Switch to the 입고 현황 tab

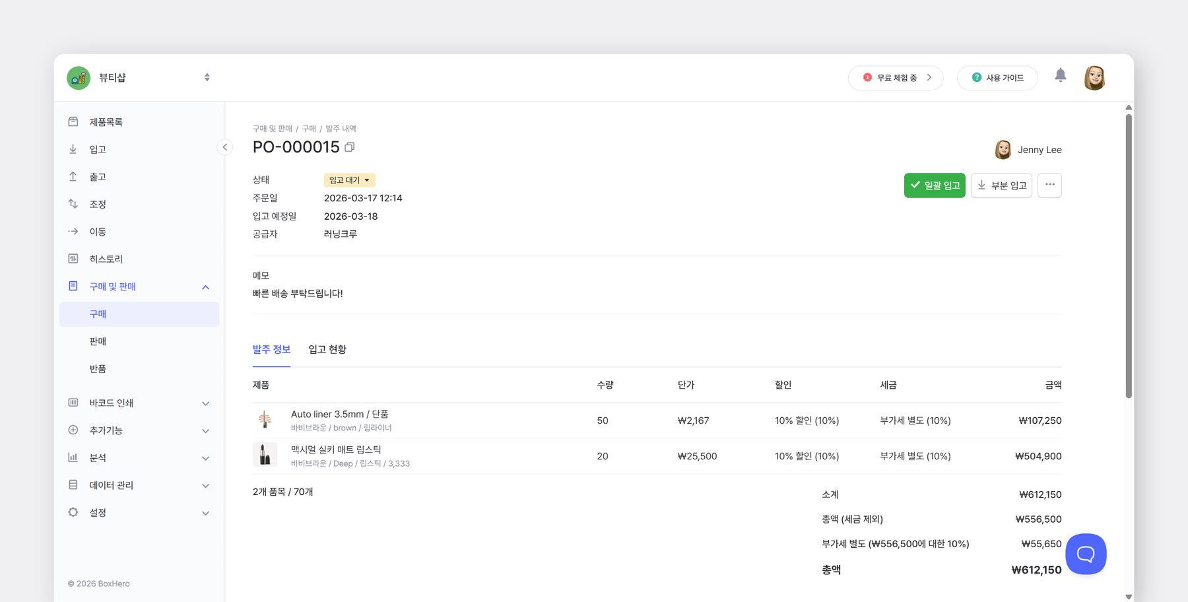coord(328,349)
